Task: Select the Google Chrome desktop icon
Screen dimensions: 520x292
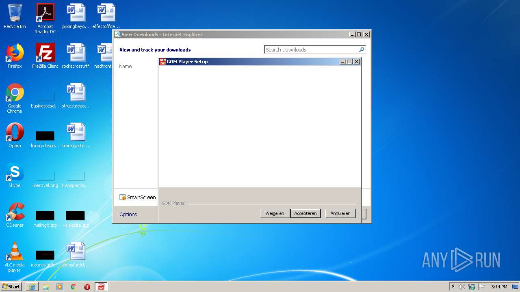Action: point(15,98)
